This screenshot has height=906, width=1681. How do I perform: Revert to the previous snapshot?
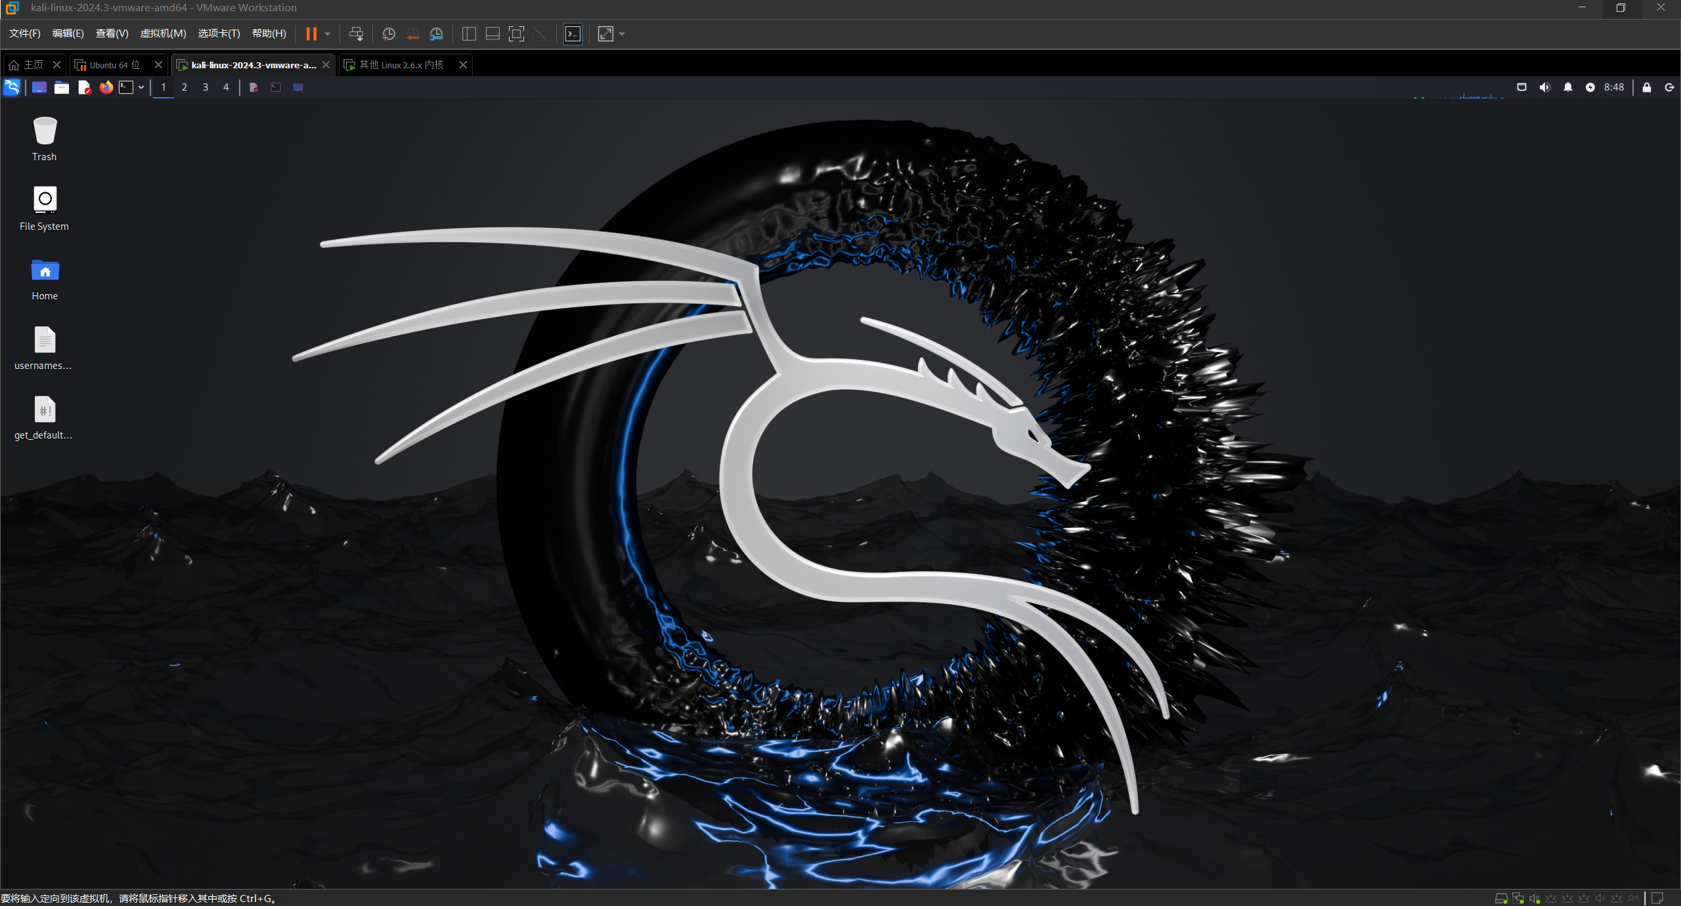(412, 34)
